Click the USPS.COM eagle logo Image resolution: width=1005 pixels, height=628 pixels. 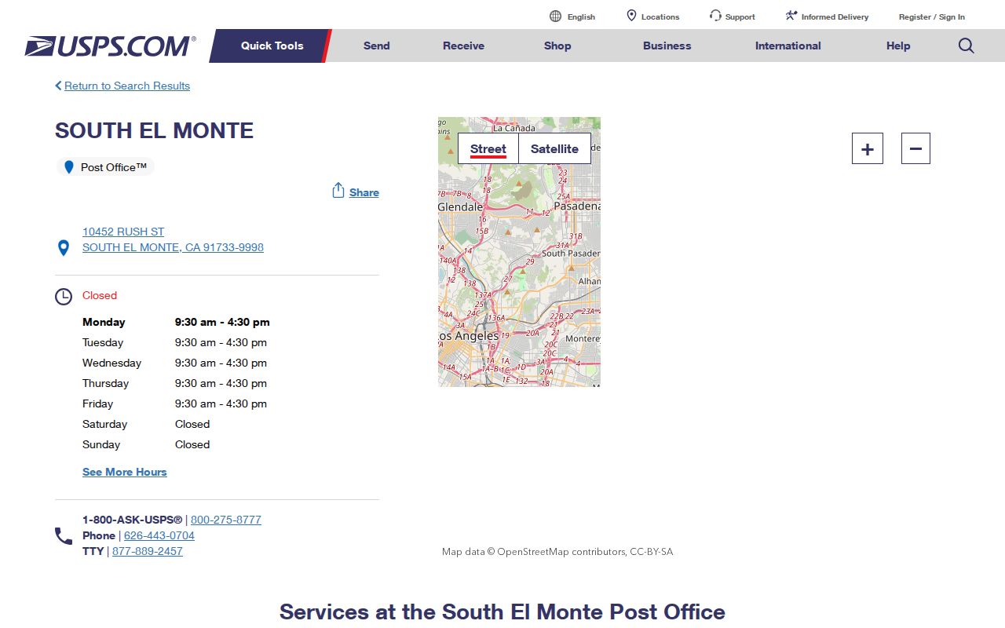110,46
